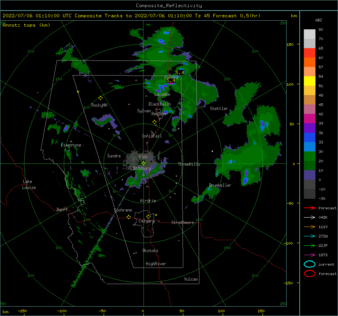Click the white 04DK arrow legend icon
The width and height of the screenshot is (338, 316).
point(309,217)
